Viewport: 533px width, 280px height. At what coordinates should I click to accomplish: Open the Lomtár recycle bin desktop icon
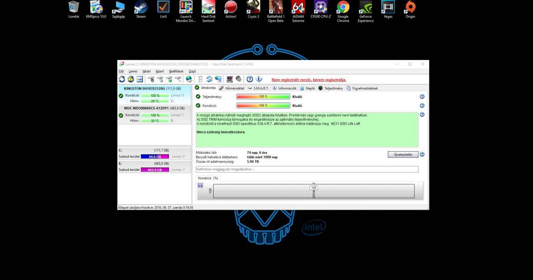(74, 10)
